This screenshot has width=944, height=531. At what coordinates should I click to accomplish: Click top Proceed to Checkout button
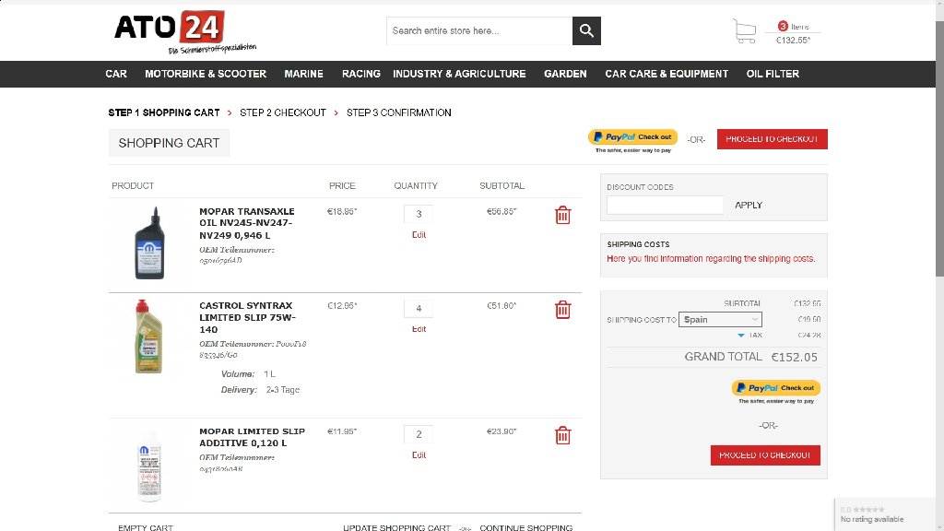[x=772, y=139]
